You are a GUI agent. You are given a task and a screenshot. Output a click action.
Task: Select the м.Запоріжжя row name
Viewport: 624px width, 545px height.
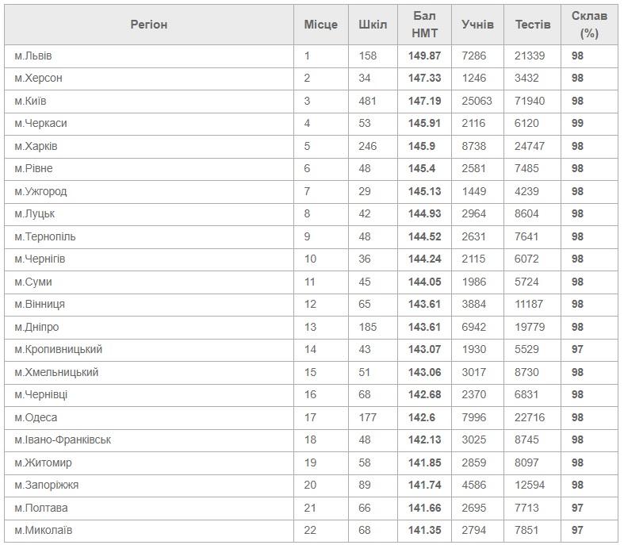click(x=47, y=486)
